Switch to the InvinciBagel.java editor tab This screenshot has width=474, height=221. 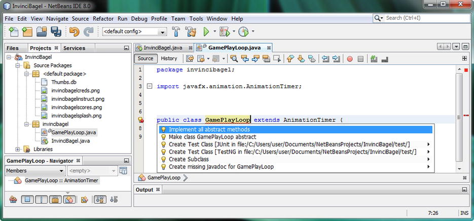(x=163, y=48)
